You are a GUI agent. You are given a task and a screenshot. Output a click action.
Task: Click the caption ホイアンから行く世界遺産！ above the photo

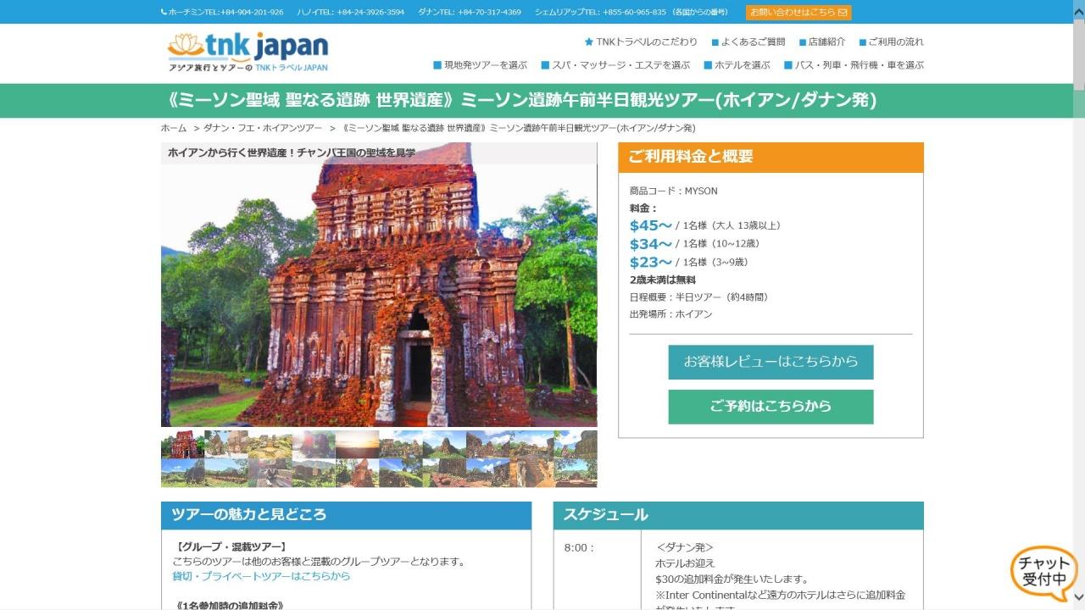click(292, 153)
